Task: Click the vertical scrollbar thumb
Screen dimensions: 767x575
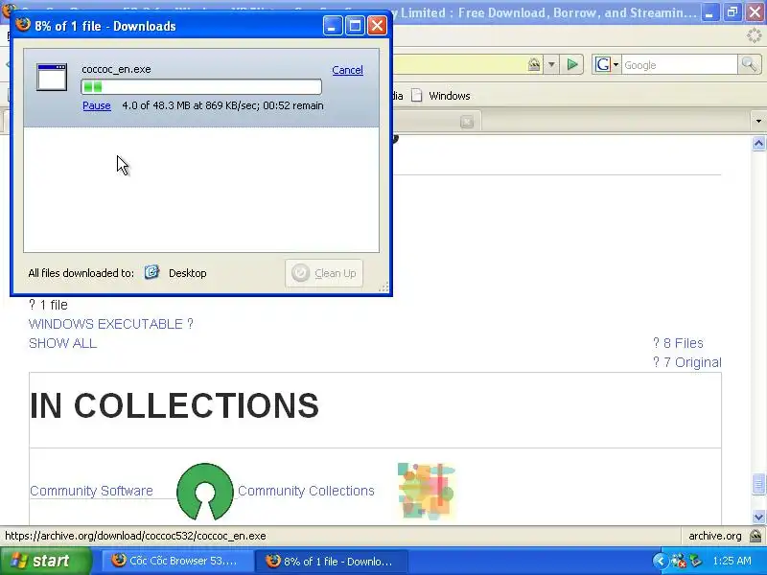Action: (x=758, y=484)
